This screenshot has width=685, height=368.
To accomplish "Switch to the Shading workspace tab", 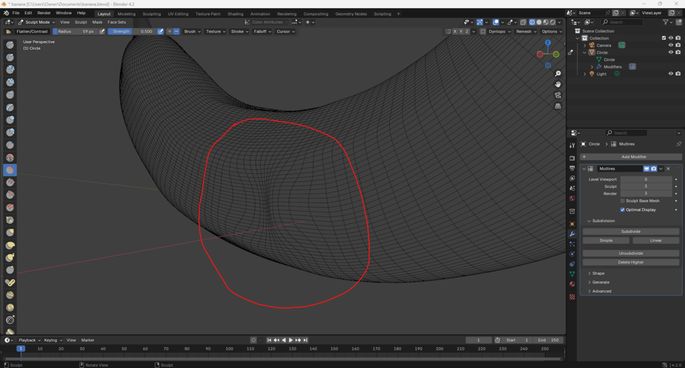I will 235,14.
